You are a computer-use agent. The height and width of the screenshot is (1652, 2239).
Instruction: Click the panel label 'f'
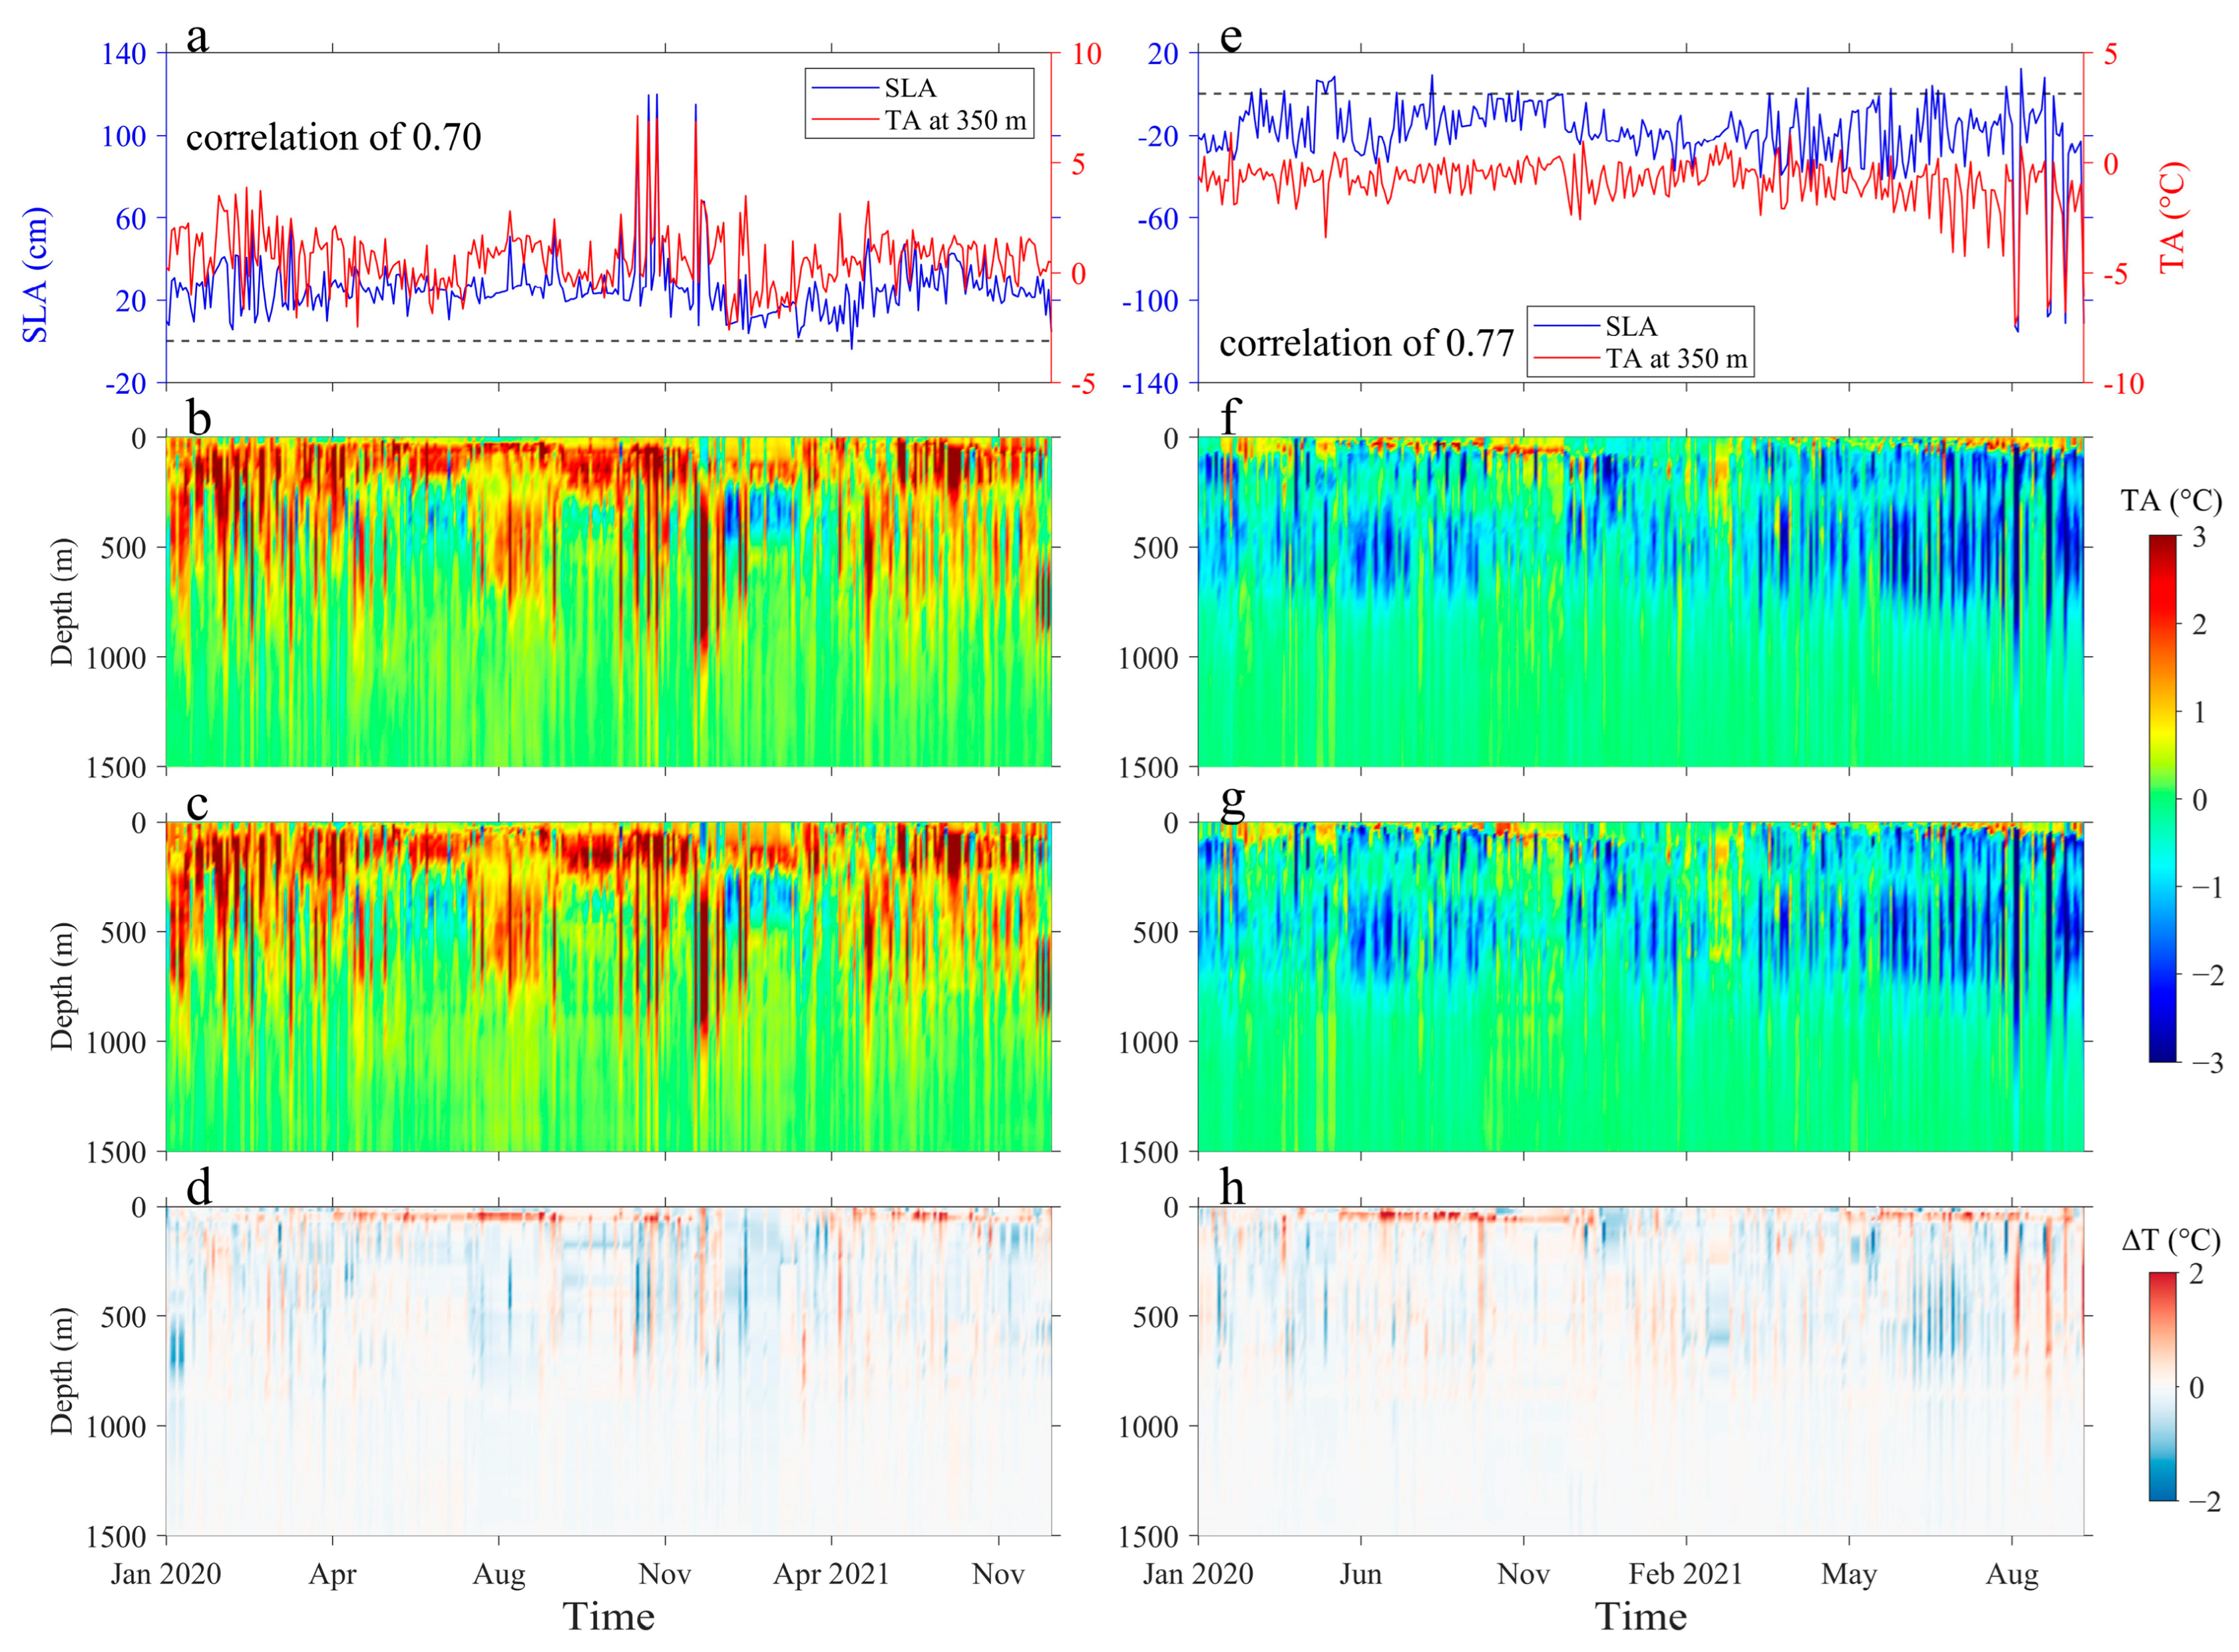click(1231, 416)
